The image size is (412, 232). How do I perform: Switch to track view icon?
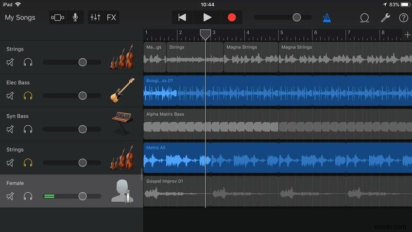pyautogui.click(x=58, y=18)
